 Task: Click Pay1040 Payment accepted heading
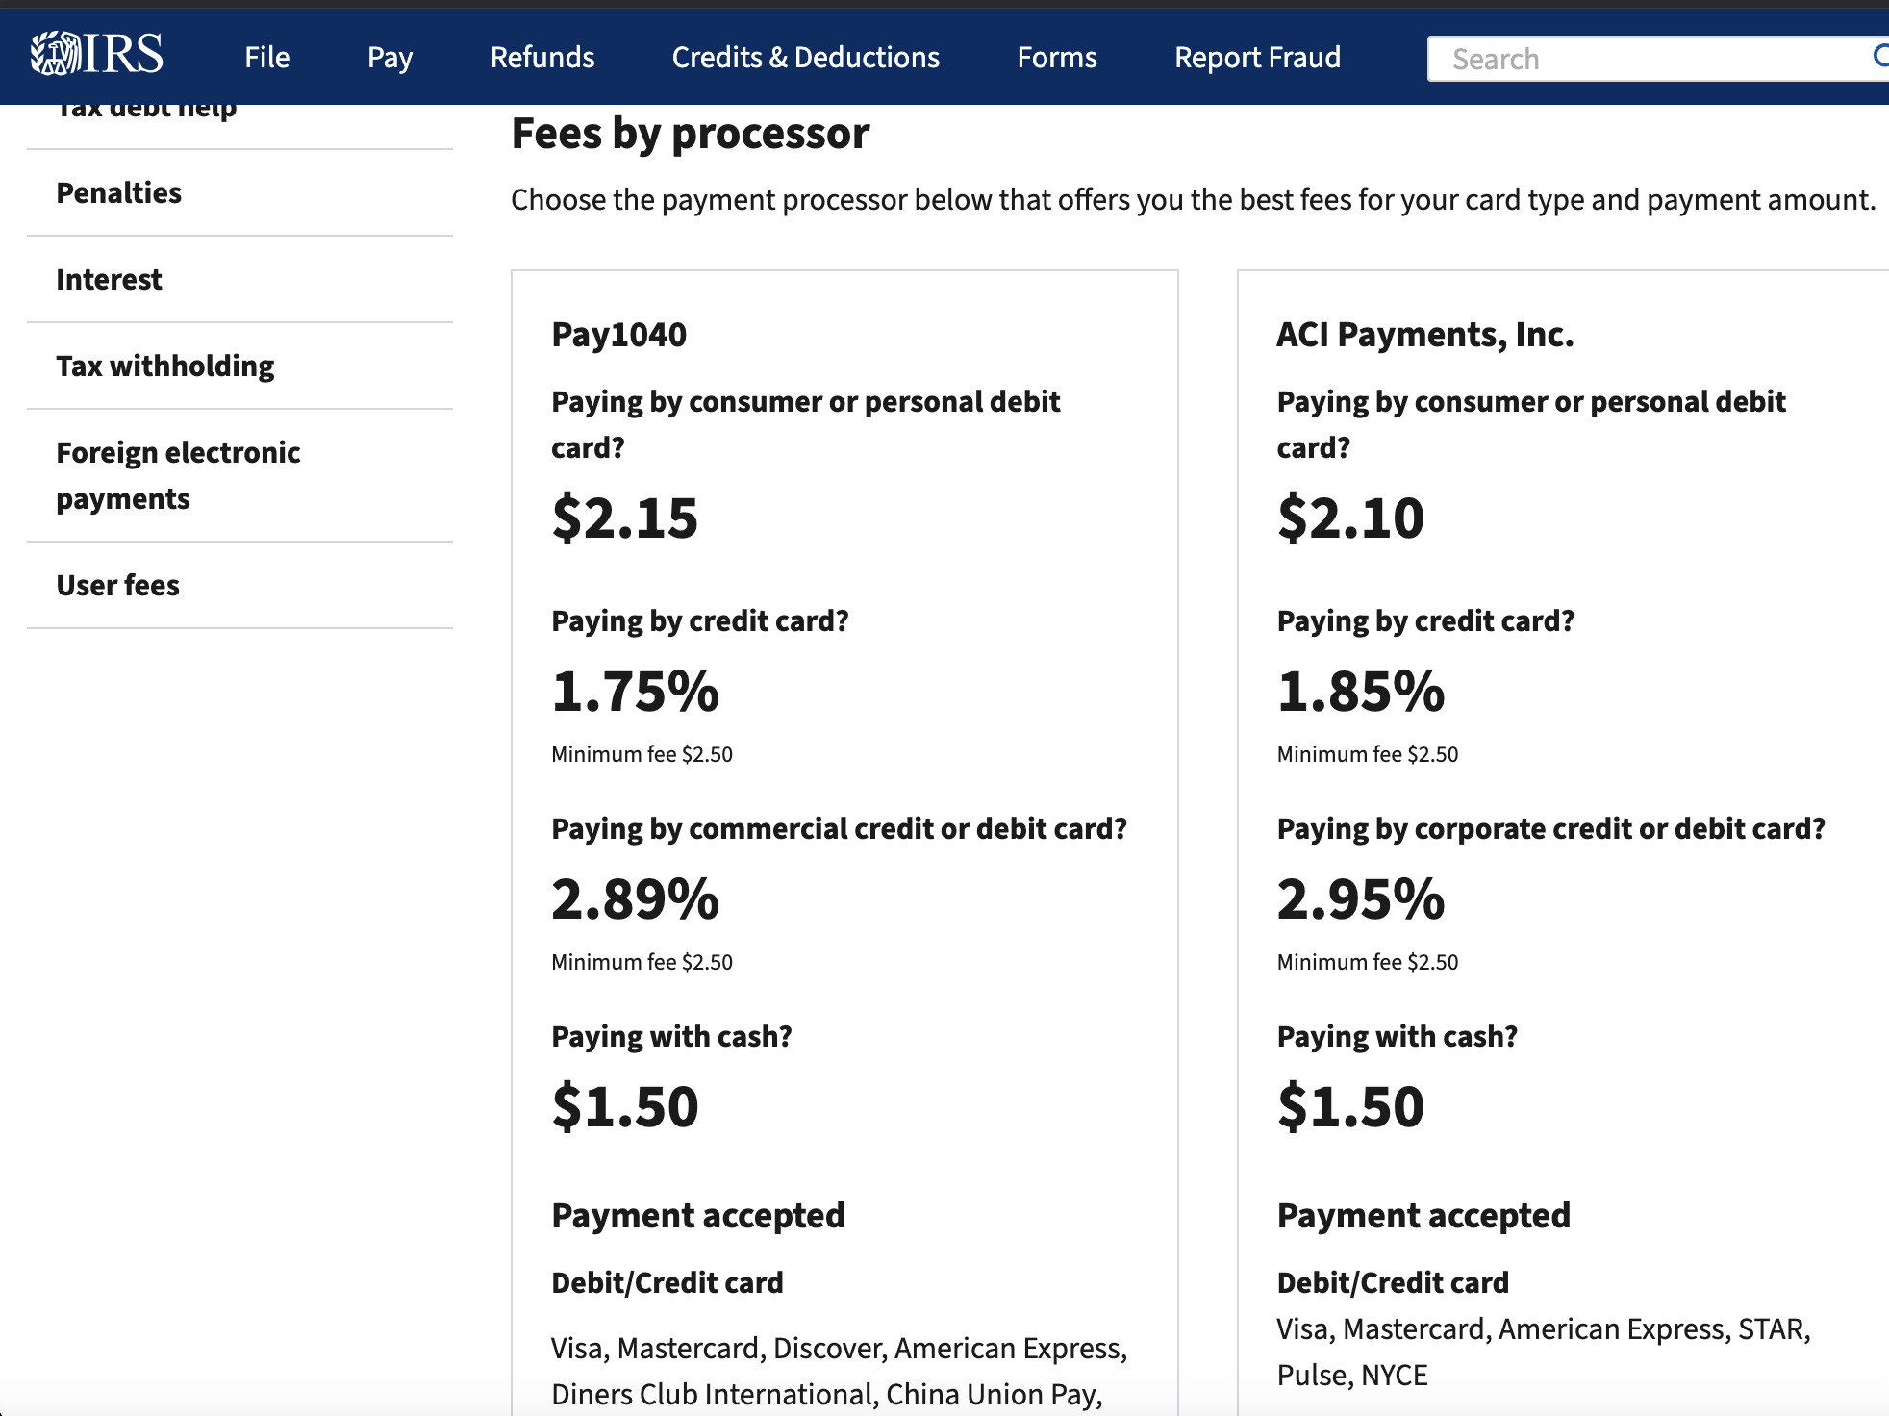click(x=698, y=1215)
